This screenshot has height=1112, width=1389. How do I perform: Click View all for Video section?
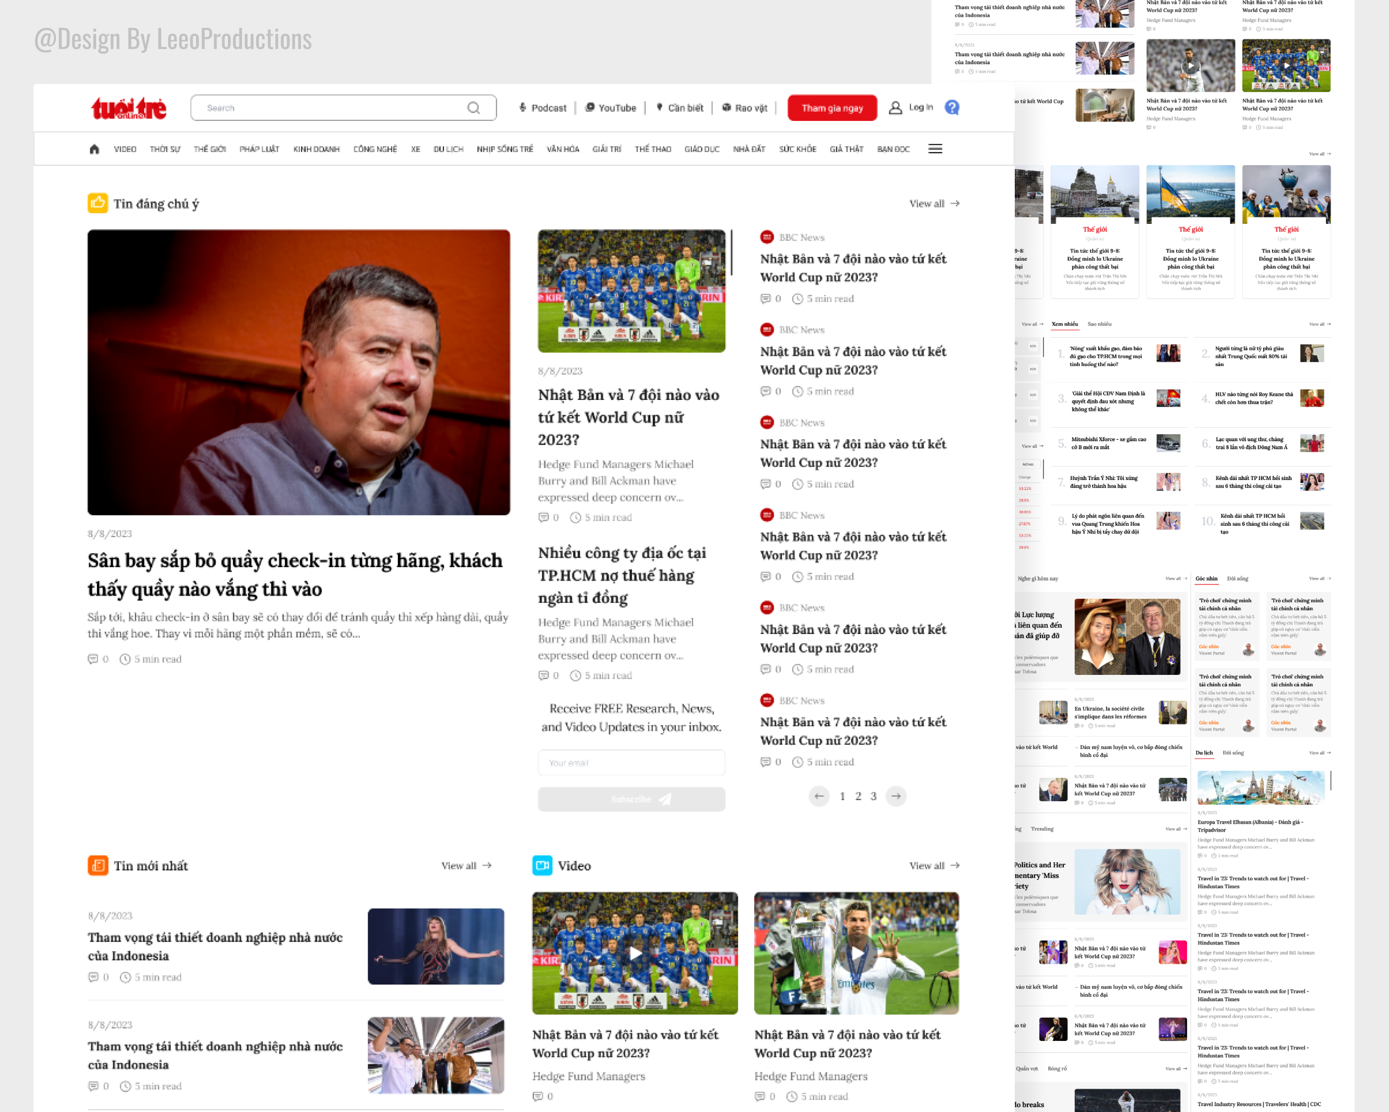934,866
